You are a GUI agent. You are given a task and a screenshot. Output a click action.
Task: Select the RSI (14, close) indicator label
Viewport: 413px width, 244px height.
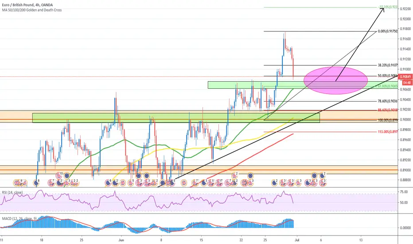[12, 193]
